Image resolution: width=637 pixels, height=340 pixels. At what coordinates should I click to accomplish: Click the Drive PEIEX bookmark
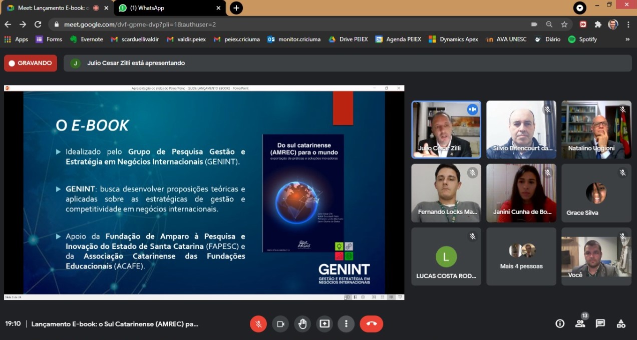point(348,39)
